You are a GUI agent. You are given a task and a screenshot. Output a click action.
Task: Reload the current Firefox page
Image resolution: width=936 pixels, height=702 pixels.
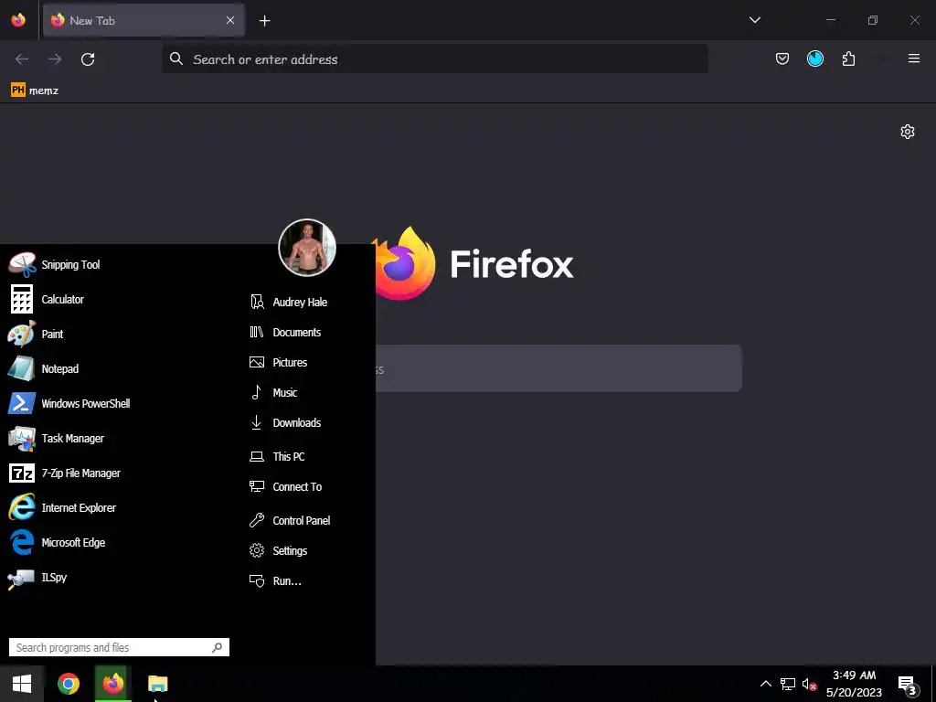tap(88, 59)
